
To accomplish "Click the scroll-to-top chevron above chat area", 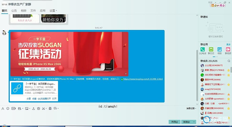I will 197,15.
